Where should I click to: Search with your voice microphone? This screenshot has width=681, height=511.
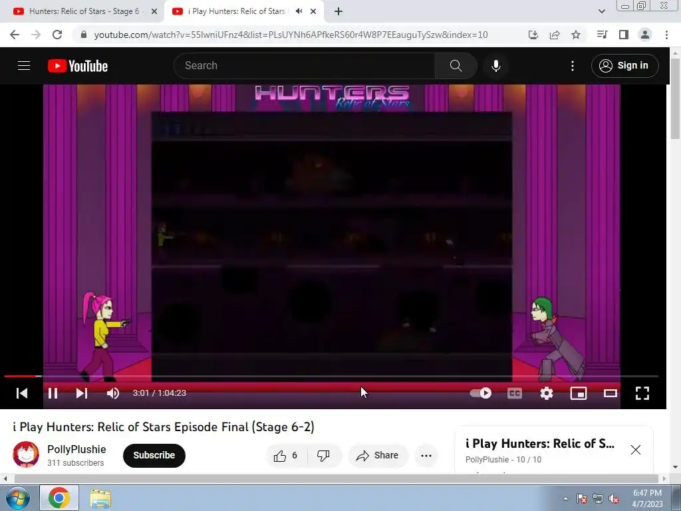pos(496,66)
